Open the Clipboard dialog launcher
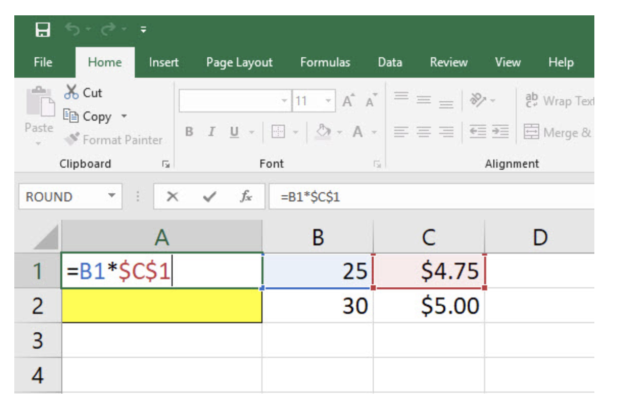This screenshot has height=410, width=625. [165, 164]
